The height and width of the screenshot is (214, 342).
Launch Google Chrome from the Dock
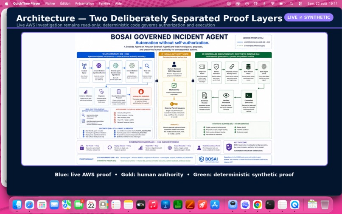pyautogui.click(x=258, y=205)
